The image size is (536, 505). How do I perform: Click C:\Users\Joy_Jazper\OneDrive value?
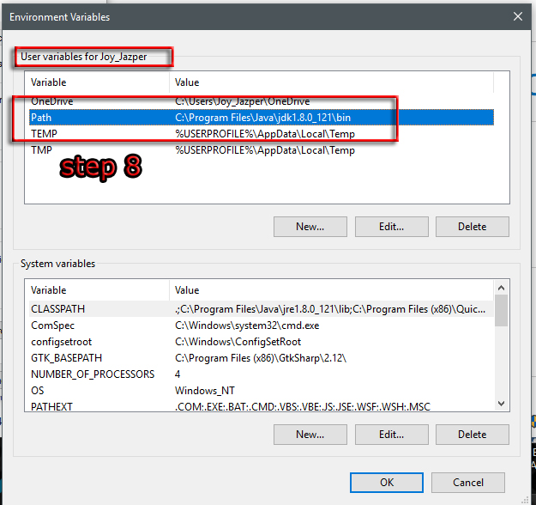click(x=242, y=101)
